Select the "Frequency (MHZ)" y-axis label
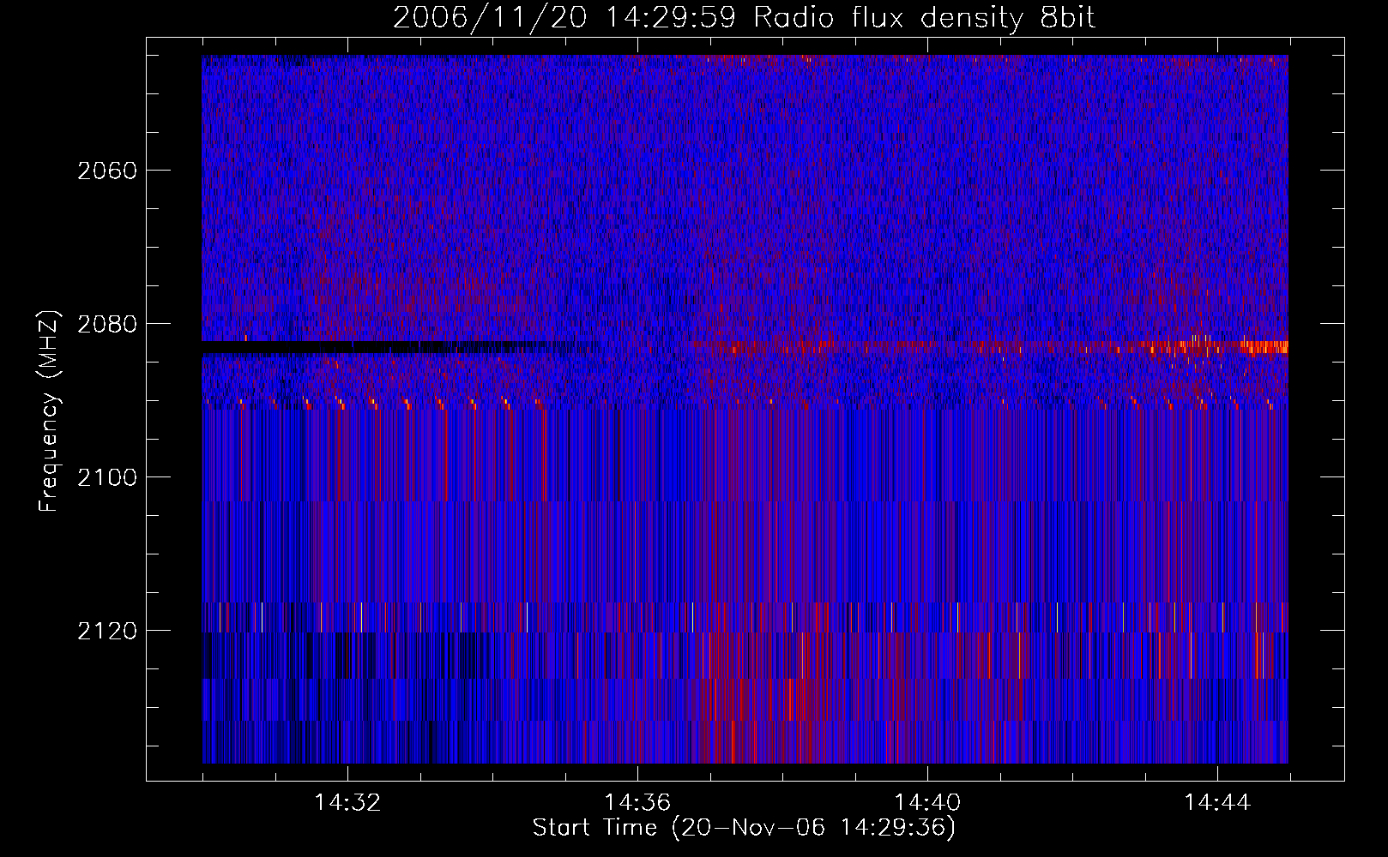 point(49,411)
